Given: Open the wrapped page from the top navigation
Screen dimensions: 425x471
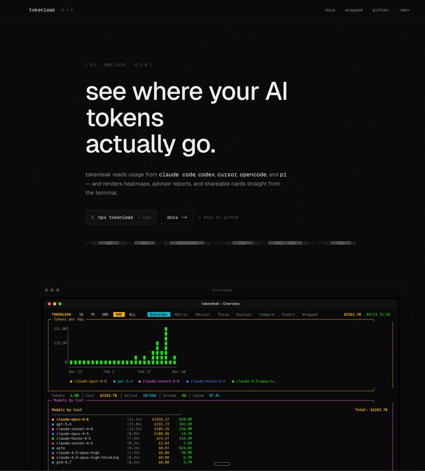Looking at the screenshot, I should (x=354, y=10).
